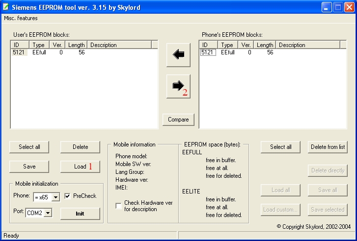
Task: Click the Compare button
Action: pos(178,120)
